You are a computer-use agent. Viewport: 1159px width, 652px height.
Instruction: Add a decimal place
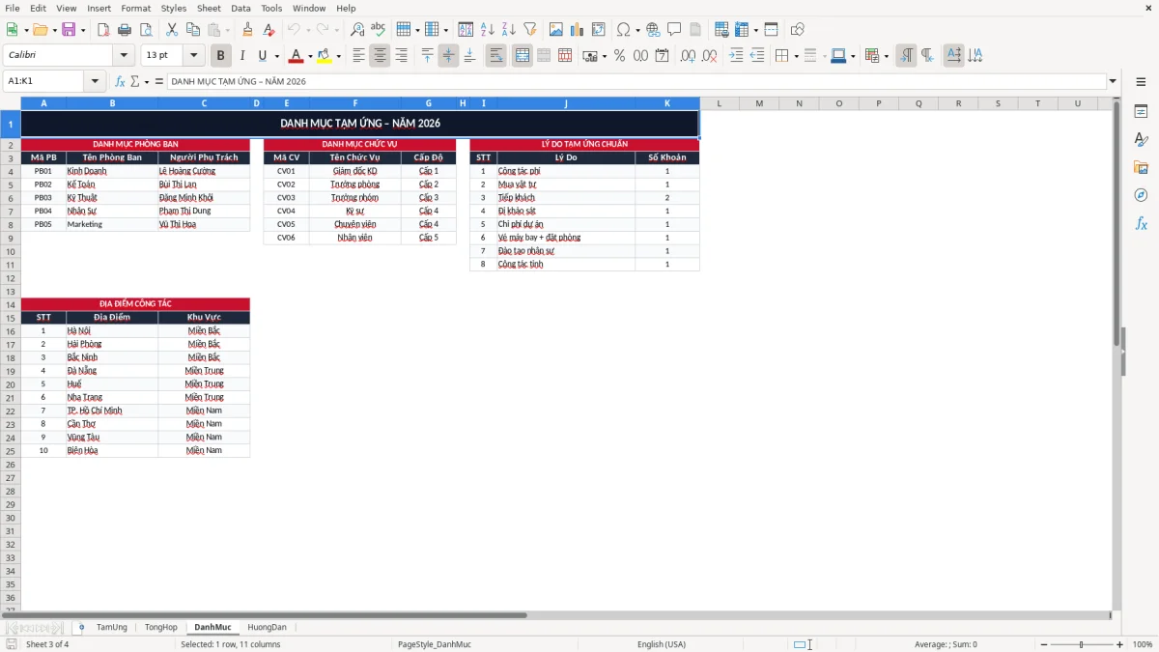click(689, 56)
